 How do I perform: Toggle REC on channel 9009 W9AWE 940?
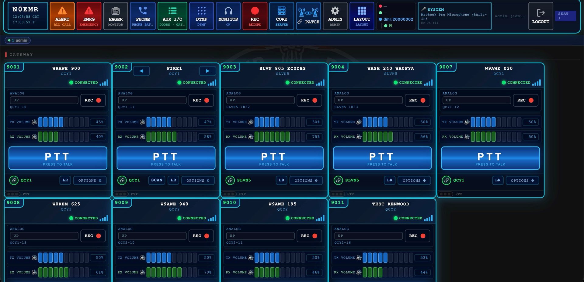201,236
